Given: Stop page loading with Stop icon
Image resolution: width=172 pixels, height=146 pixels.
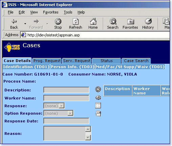Looking at the screenshot, I should pos(58,22).
